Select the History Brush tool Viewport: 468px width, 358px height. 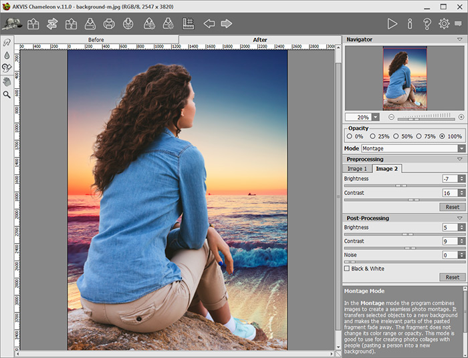pyautogui.click(x=7, y=68)
